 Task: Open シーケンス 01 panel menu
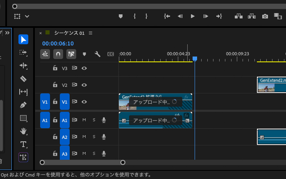91,33
